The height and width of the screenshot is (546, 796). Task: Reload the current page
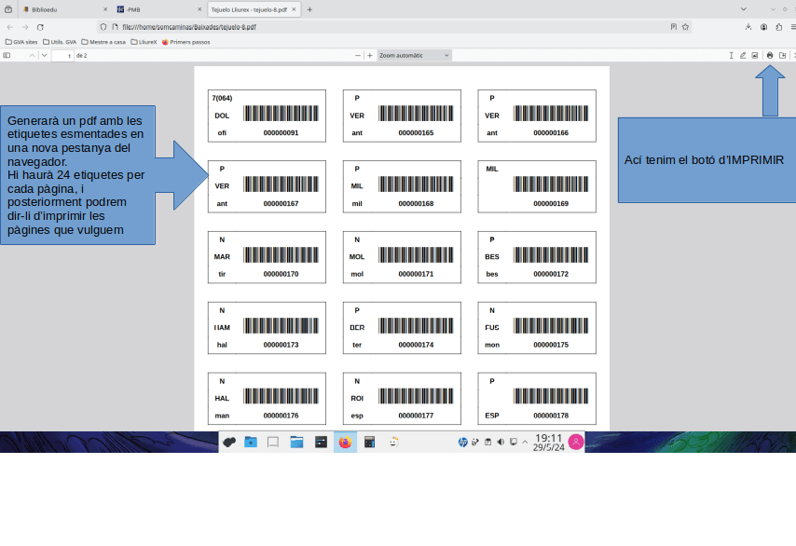[x=40, y=27]
